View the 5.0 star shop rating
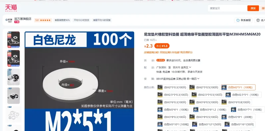Image resolution: width=265 pixels, height=131 pixels. tap(43, 20)
